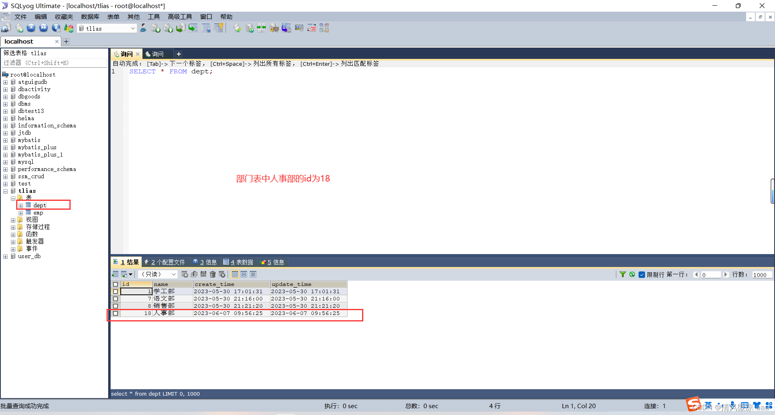The width and height of the screenshot is (775, 415).
Task: Click the query builder toolbar icon
Action: coord(312,28)
